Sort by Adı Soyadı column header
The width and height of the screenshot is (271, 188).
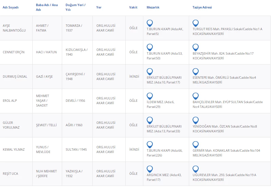(11, 7)
